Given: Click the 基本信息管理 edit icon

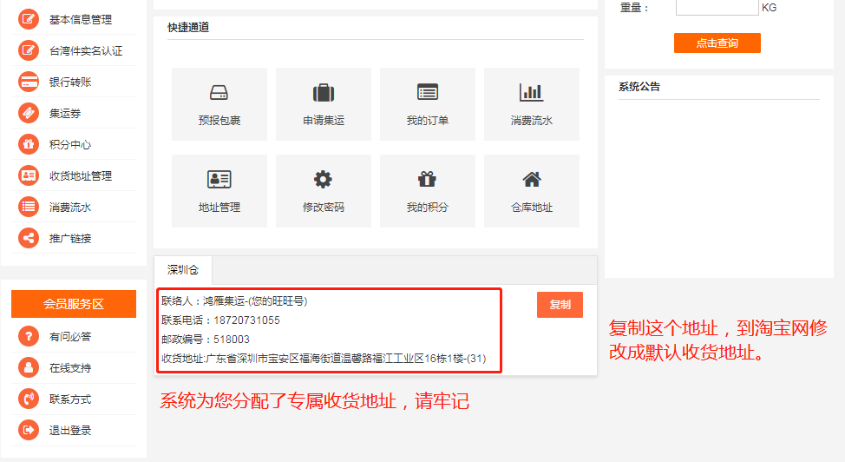Looking at the screenshot, I should click(x=29, y=19).
